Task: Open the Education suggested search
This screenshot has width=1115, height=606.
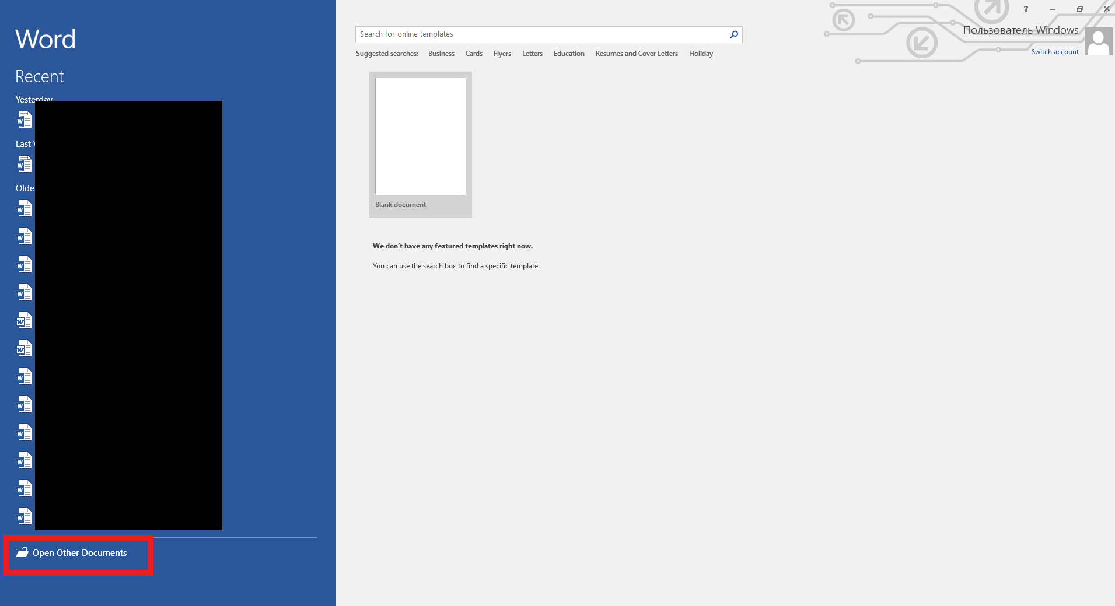Action: (569, 54)
